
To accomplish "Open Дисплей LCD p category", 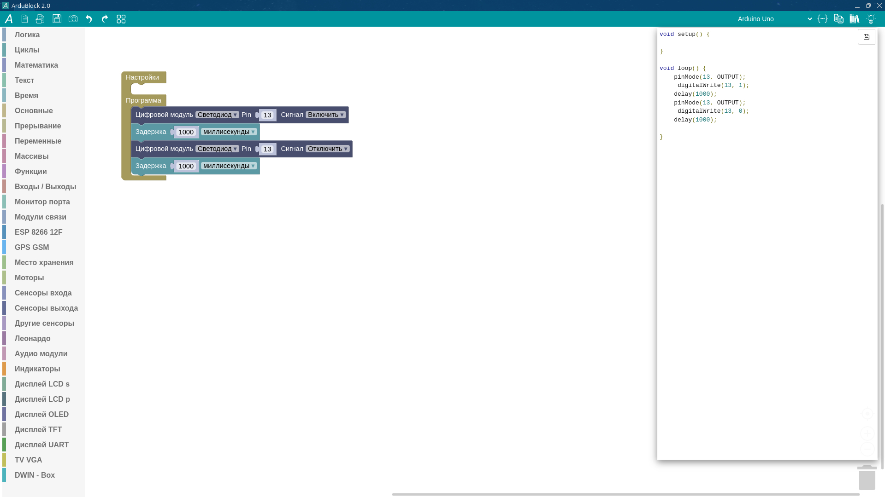I will coord(43,399).
